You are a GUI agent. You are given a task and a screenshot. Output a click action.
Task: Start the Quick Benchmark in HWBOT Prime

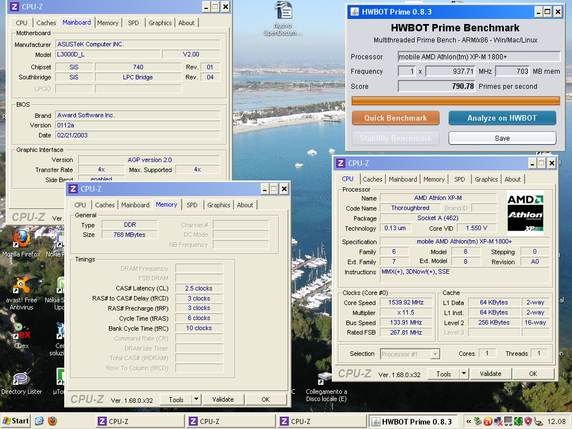[395, 118]
